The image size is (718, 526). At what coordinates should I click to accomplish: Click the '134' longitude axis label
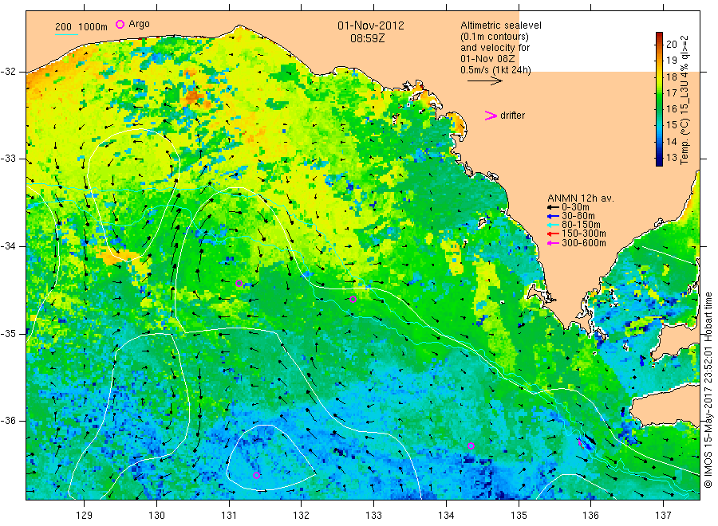(446, 516)
